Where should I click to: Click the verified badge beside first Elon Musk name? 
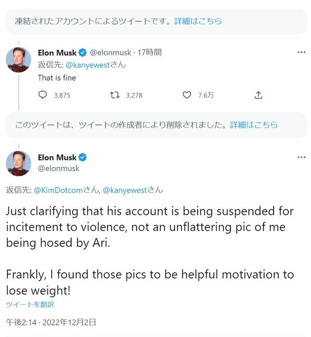click(x=82, y=53)
